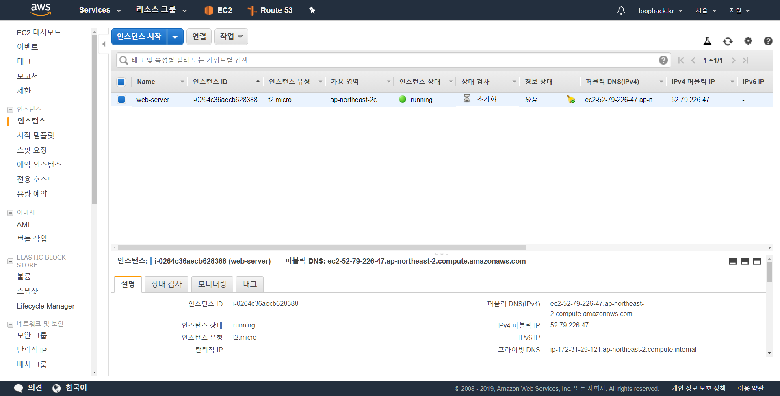The height and width of the screenshot is (396, 780).
Task: Open the 리소스 그룹 dropdown
Action: (x=161, y=10)
